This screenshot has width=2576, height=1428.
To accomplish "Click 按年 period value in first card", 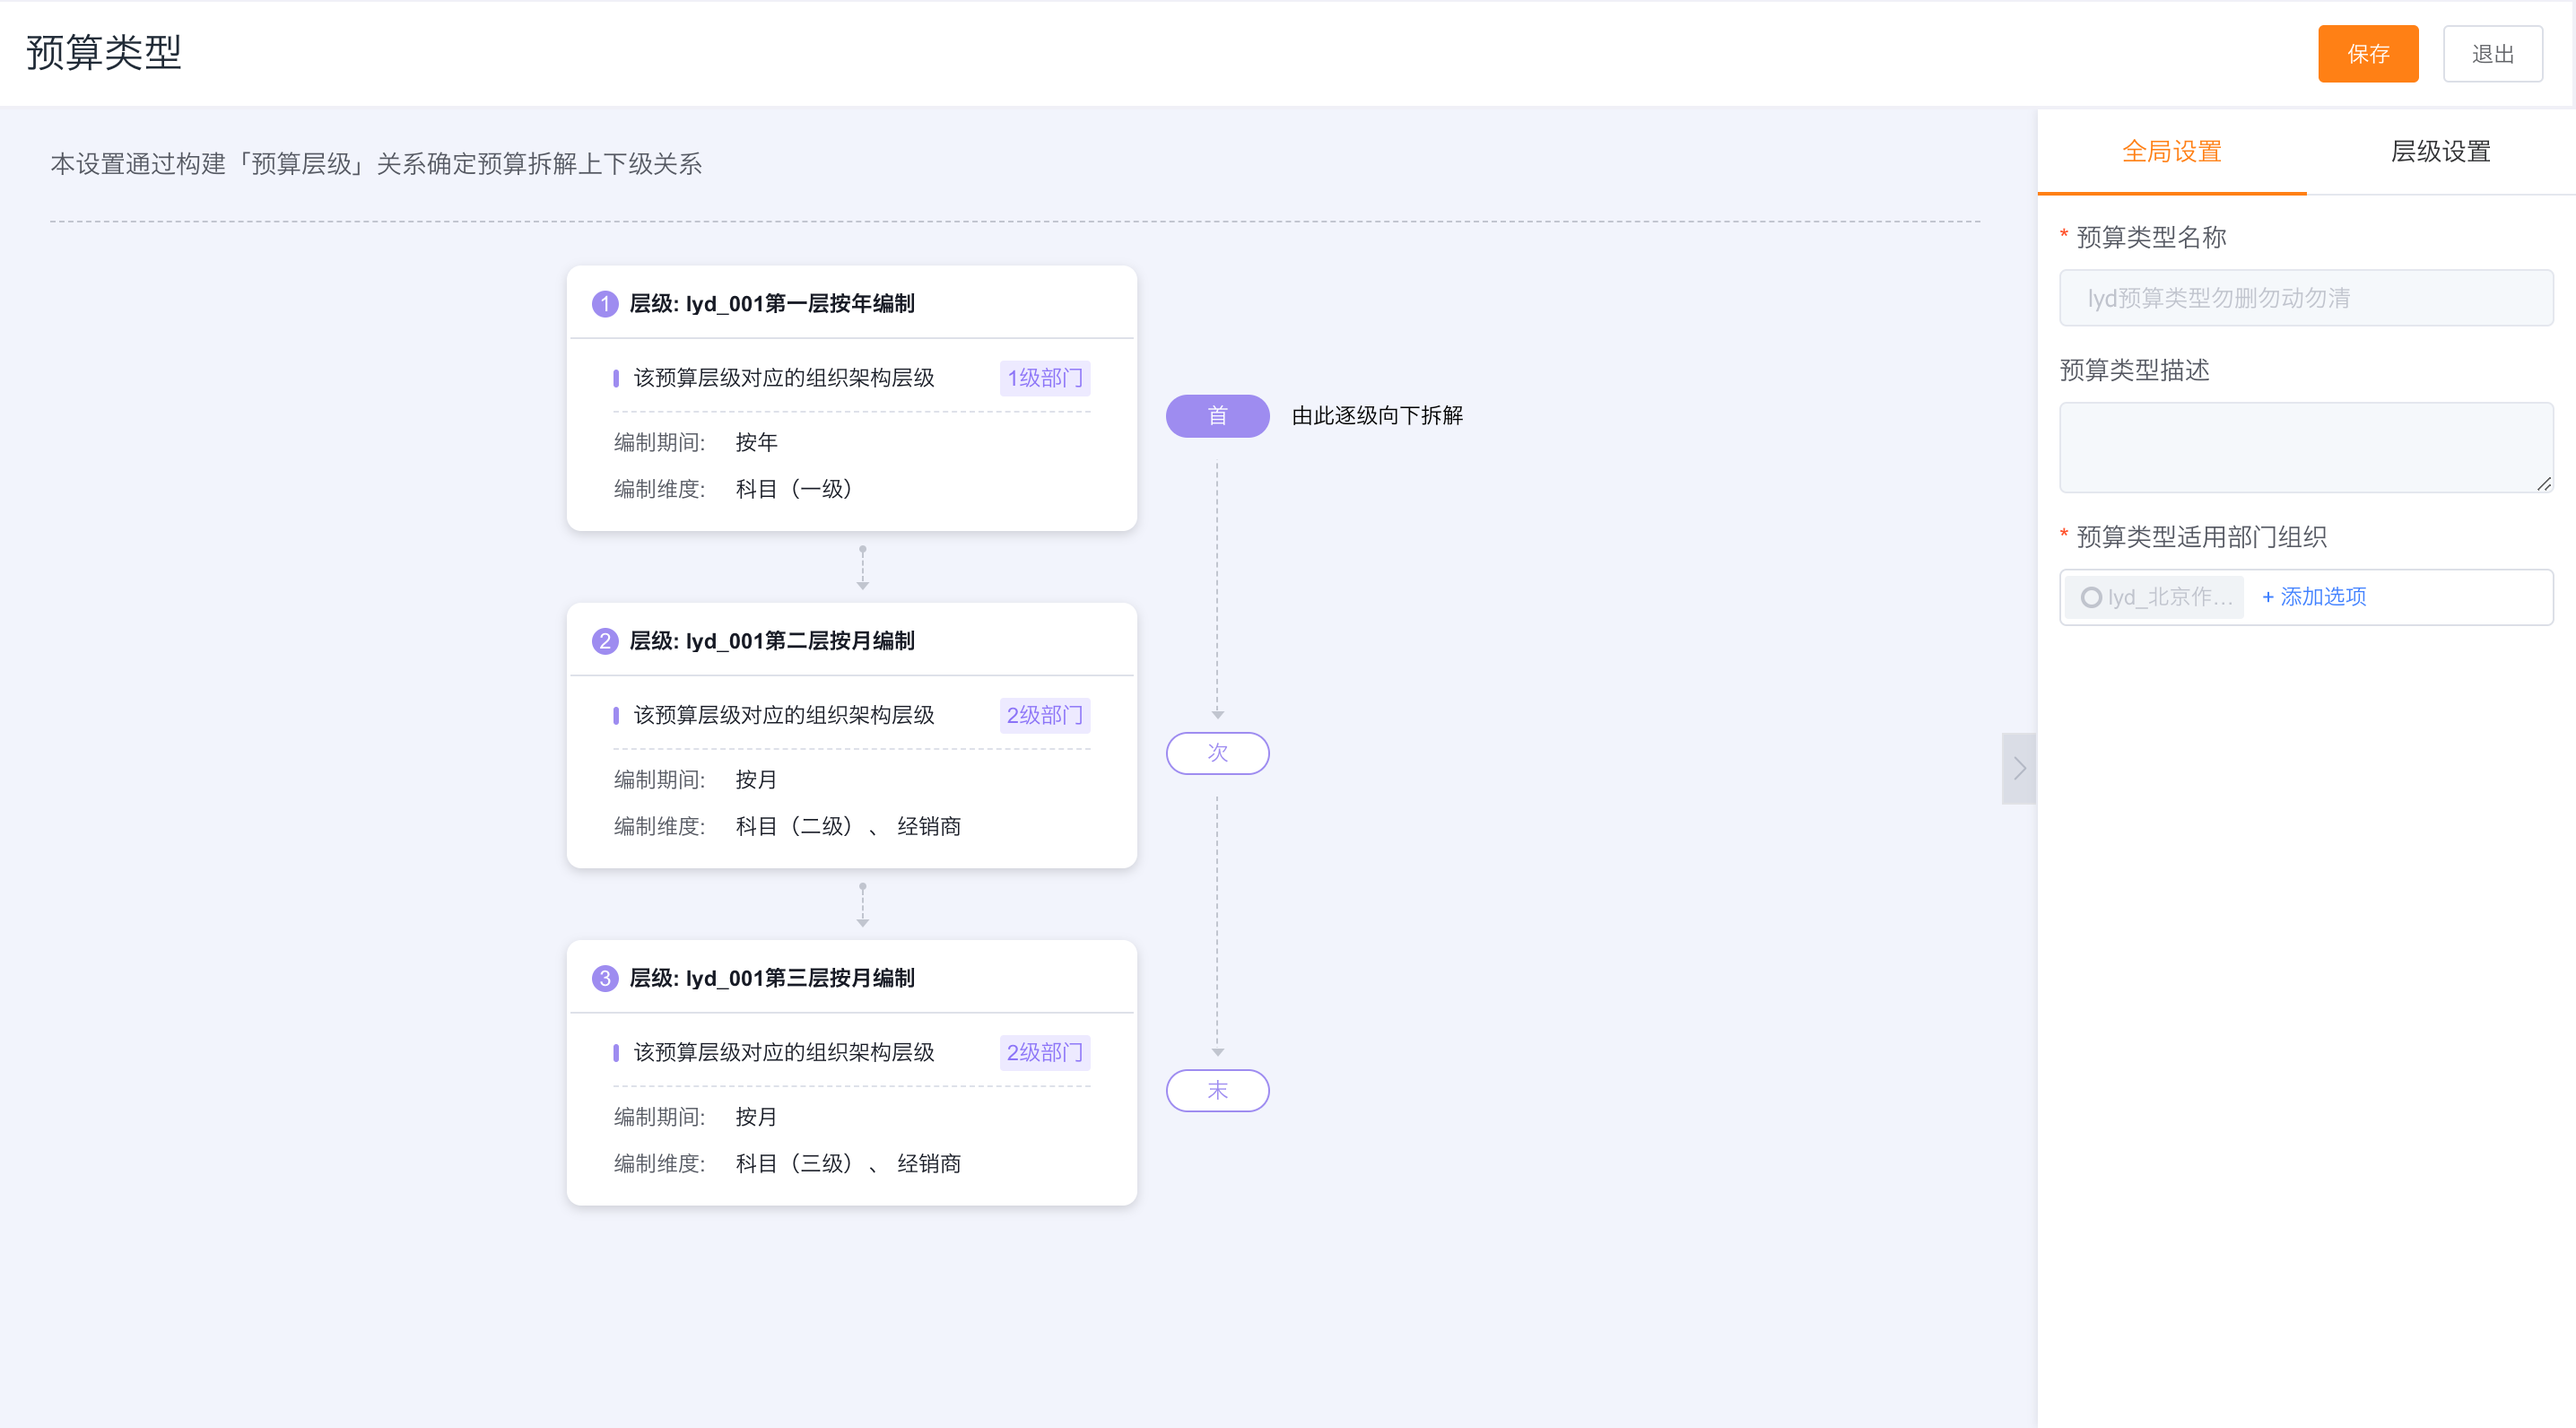I will click(756, 442).
